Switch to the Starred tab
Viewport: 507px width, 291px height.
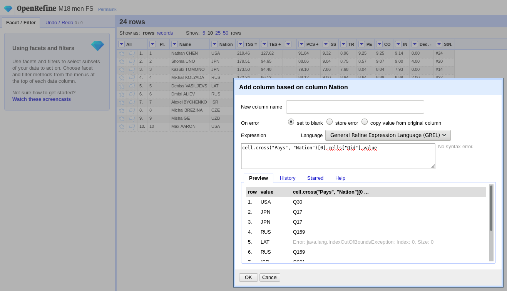315,178
